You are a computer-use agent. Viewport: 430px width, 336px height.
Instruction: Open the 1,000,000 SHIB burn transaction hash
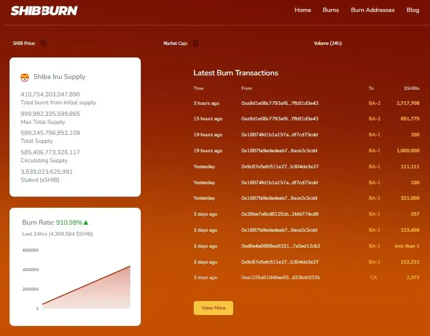tap(280, 151)
